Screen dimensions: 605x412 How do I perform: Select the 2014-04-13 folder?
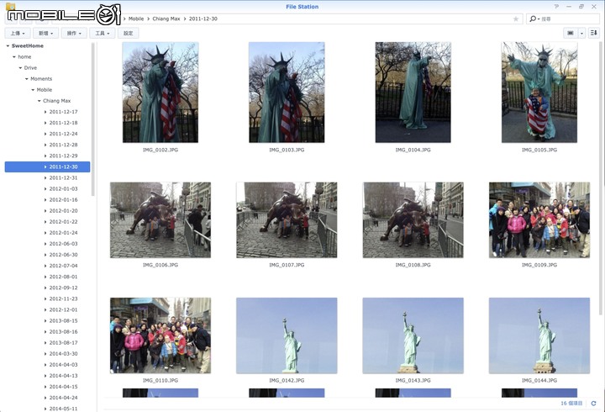pos(63,376)
